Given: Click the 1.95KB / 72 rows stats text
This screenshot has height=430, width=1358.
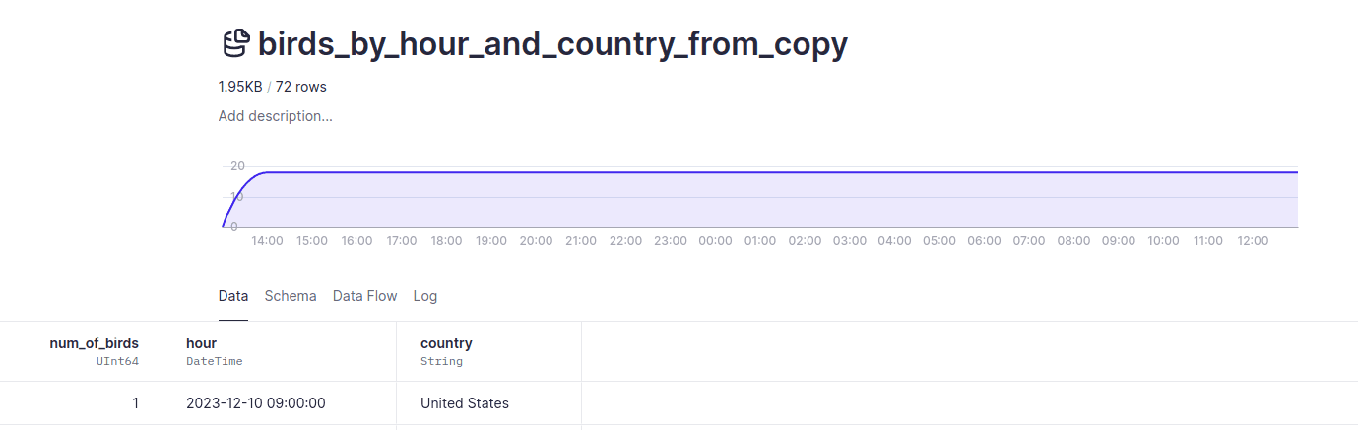Looking at the screenshot, I should [273, 87].
